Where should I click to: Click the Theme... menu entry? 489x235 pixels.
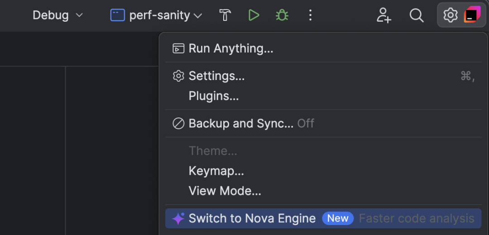coord(323,151)
